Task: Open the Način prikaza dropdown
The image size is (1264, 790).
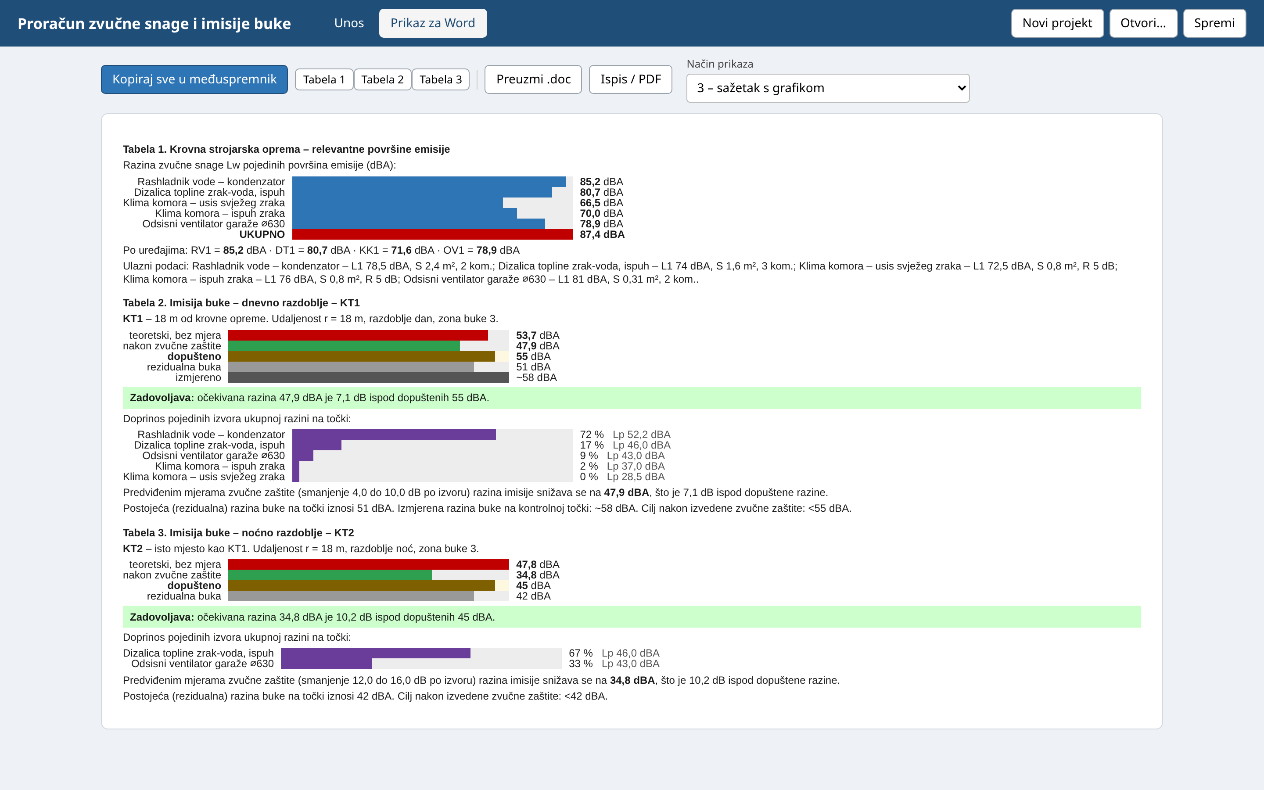Action: tap(828, 88)
